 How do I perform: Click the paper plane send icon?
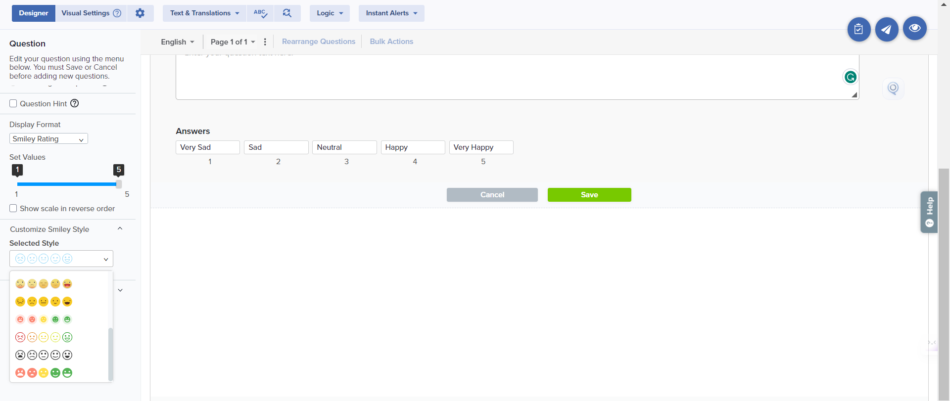886,30
